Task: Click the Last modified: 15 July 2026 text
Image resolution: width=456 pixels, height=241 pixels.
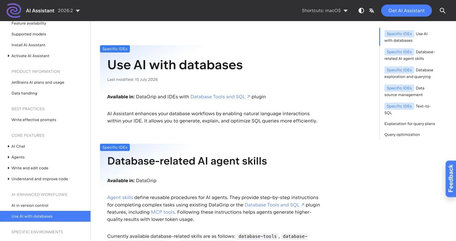Action: point(132,80)
